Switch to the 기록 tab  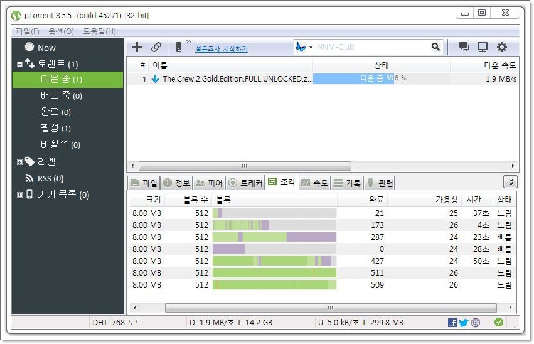pos(347,183)
